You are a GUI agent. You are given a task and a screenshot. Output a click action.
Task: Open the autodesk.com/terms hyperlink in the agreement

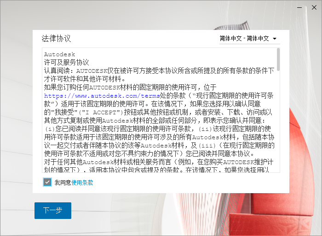tap(102, 96)
